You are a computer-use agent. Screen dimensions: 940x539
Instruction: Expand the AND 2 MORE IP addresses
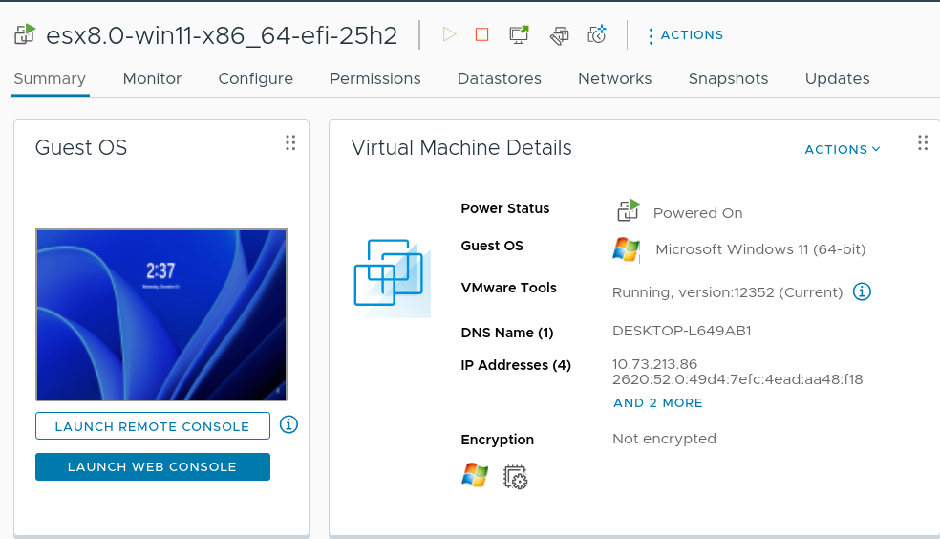click(x=657, y=403)
